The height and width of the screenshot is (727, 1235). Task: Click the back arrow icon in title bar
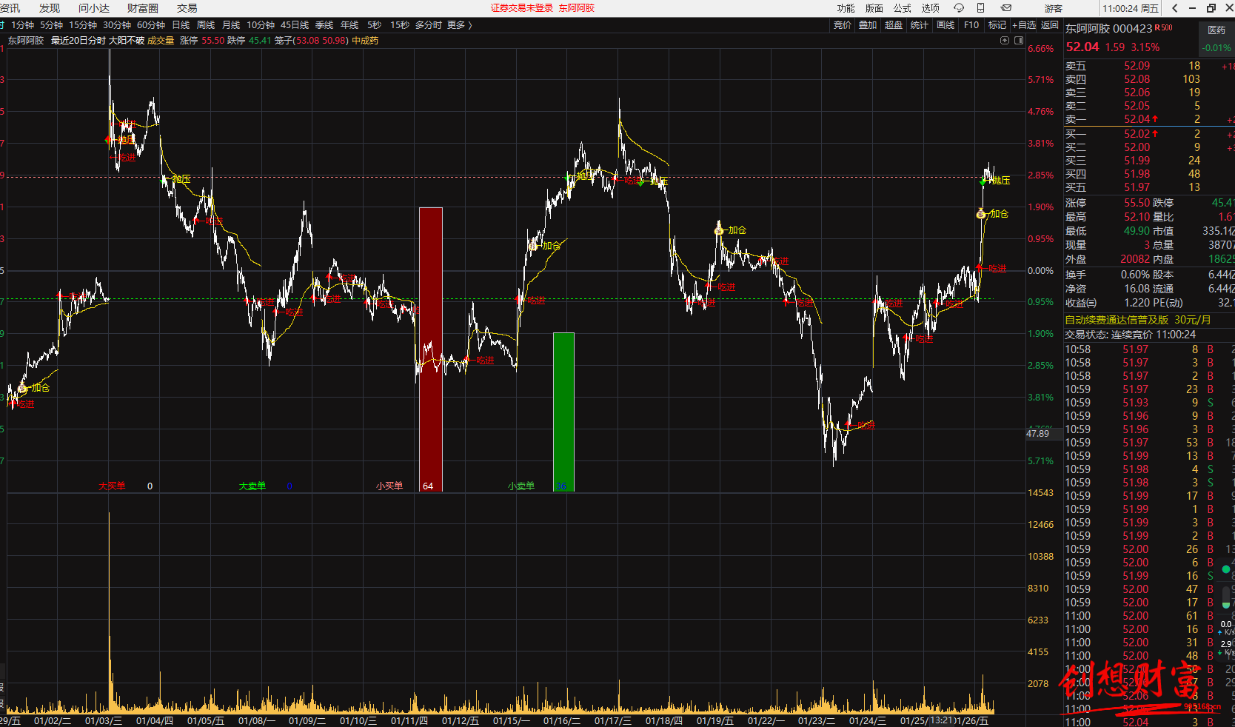1174,8
